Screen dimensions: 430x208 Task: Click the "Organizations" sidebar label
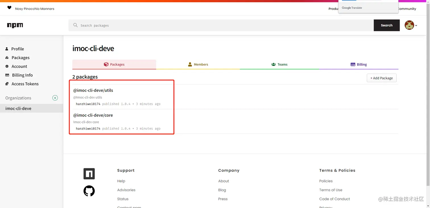[18, 98]
